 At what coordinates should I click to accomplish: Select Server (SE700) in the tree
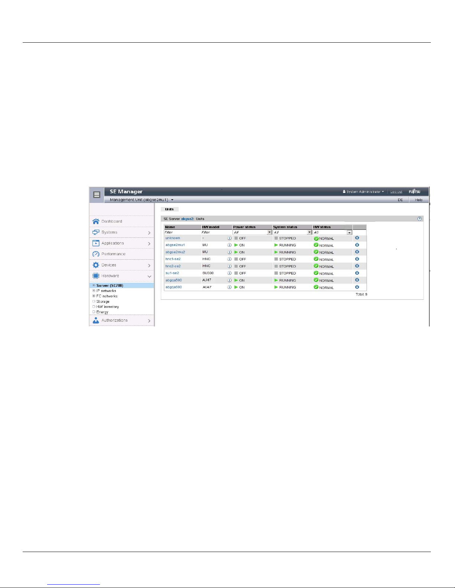click(110, 285)
